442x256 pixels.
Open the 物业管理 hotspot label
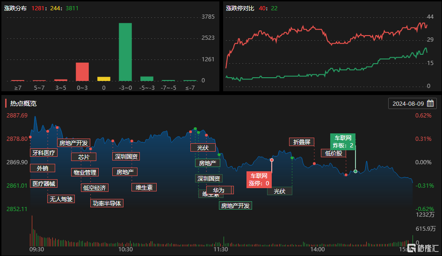(x=85, y=172)
